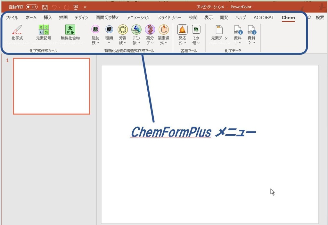Click the 複素環式 heterocyclic icon
Viewport: 328px width, 225px height.
tap(164, 29)
